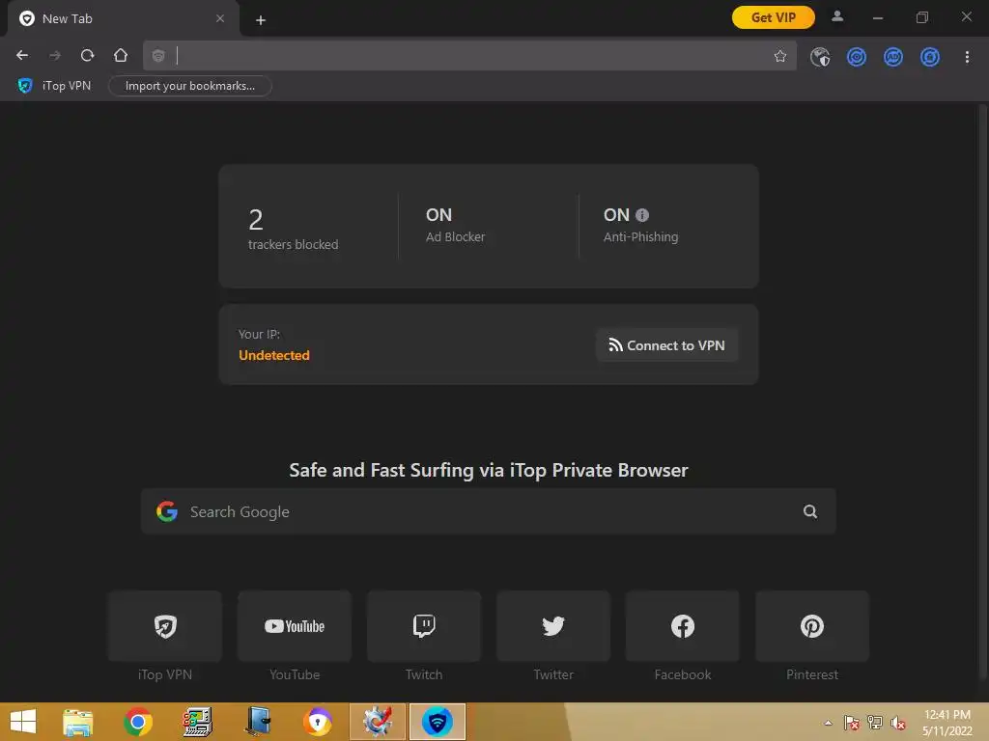The height and width of the screenshot is (741, 989).
Task: Click the muted volume tray icon
Action: (x=898, y=723)
